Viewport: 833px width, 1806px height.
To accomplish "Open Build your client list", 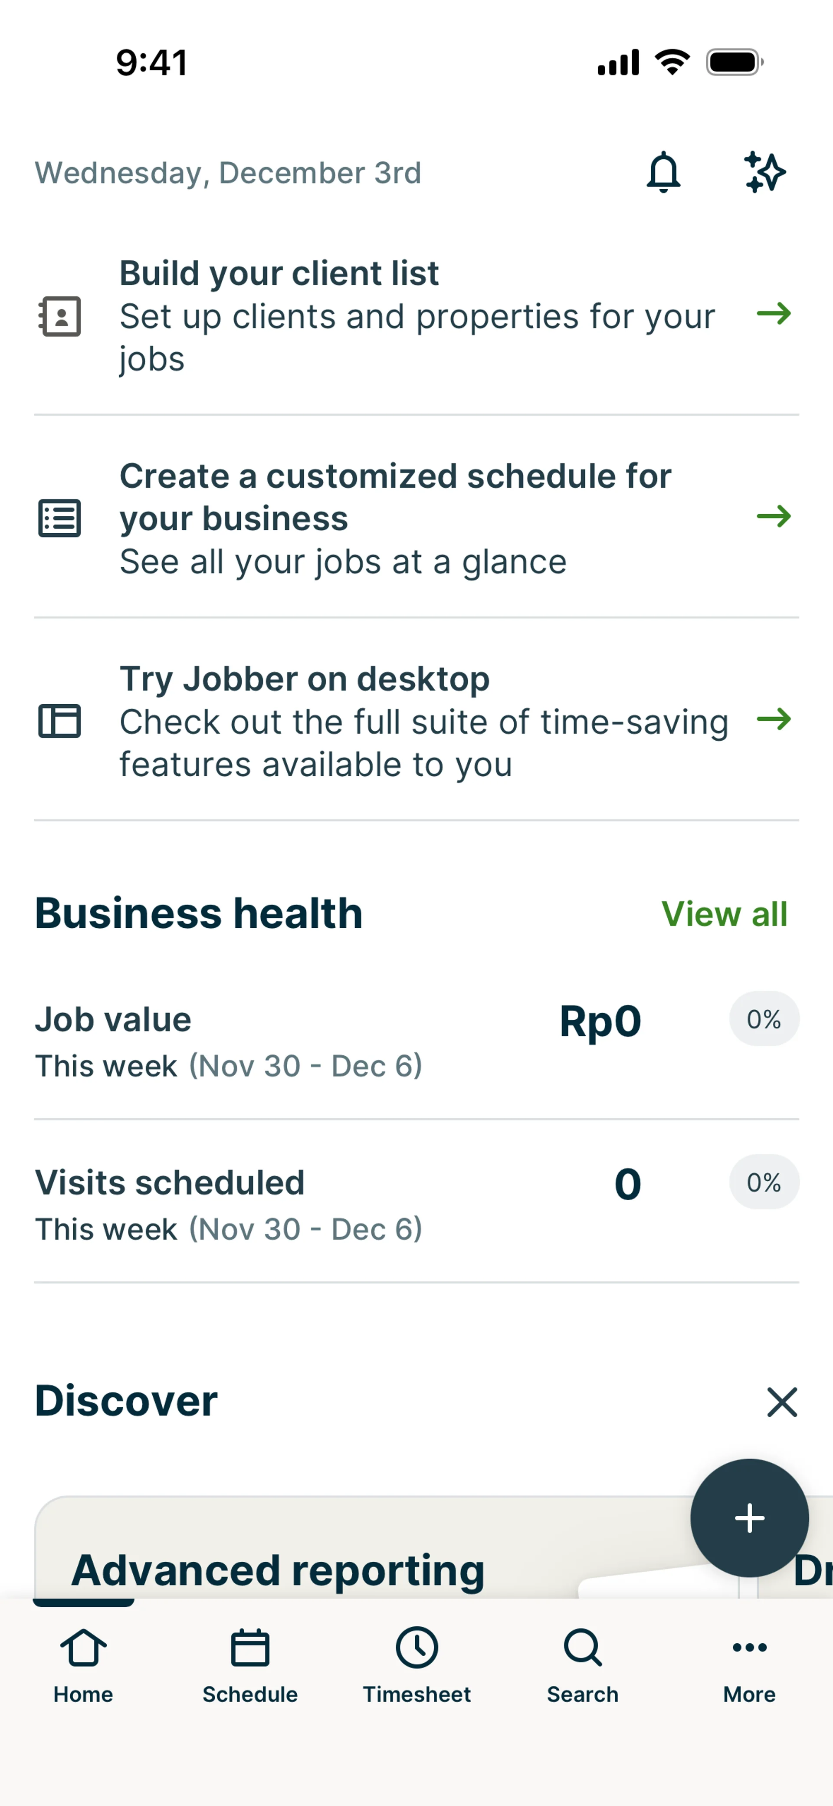I will tap(417, 316).
